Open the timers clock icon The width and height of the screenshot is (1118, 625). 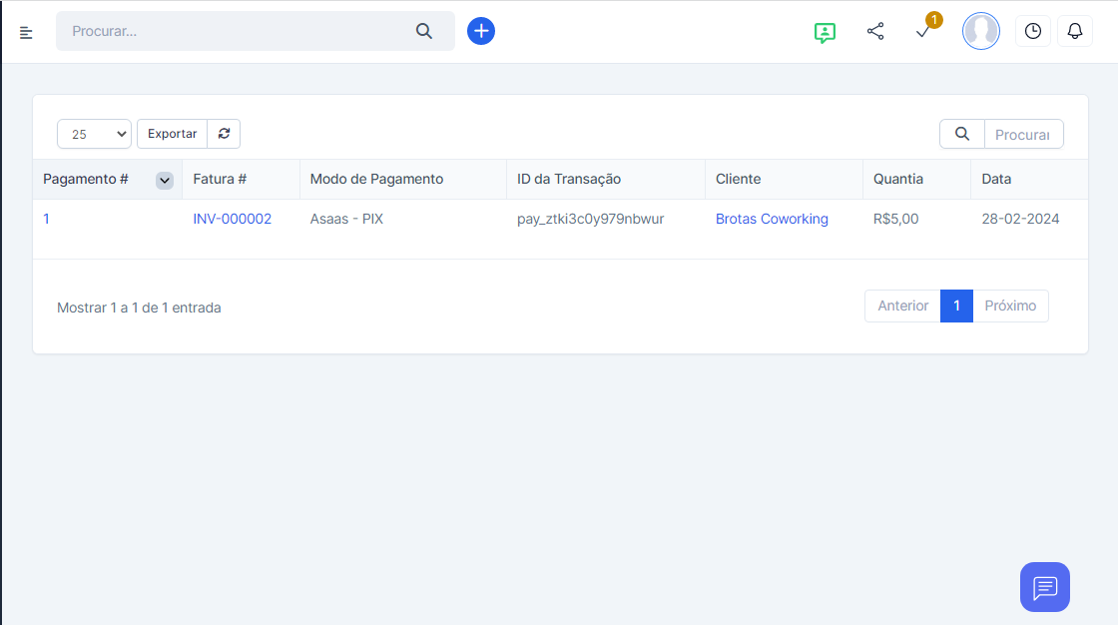1033,32
